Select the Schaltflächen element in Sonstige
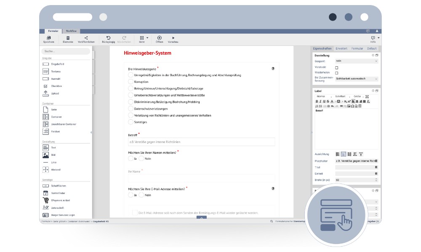The width and height of the screenshot is (421, 252). click(x=46, y=186)
